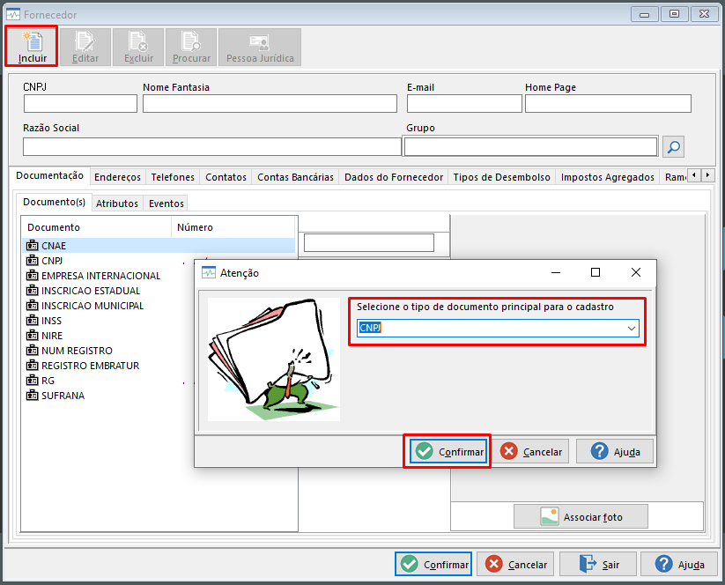Minimize the Atenção dialog
This screenshot has width=725, height=585.
[x=556, y=272]
